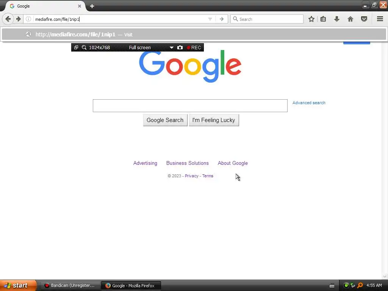Open Bandicam Full screen dropdown arrow

[172, 47]
